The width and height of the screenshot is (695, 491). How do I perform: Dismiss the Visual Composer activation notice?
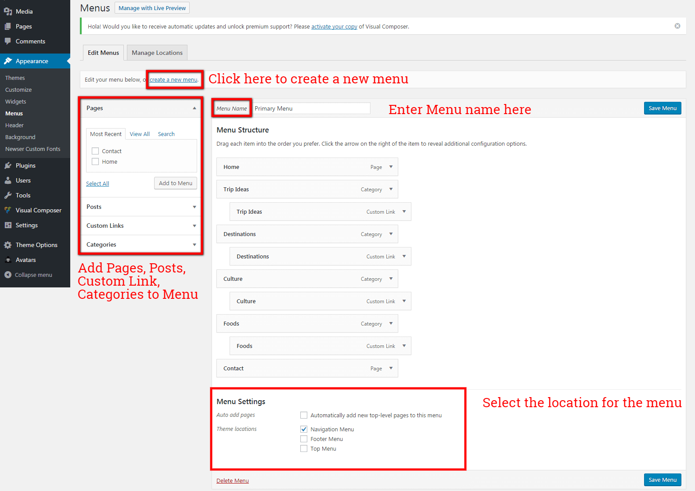677,26
